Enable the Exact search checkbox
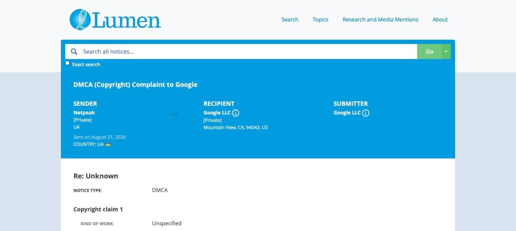The height and width of the screenshot is (231, 516). click(x=67, y=63)
